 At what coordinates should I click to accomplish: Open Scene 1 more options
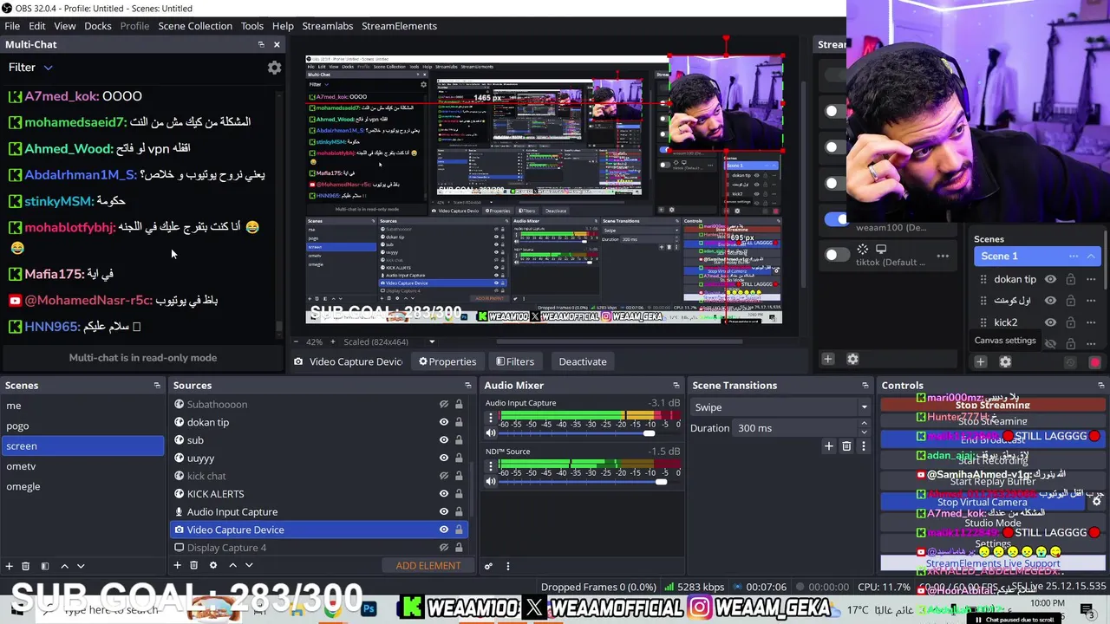point(1074,257)
